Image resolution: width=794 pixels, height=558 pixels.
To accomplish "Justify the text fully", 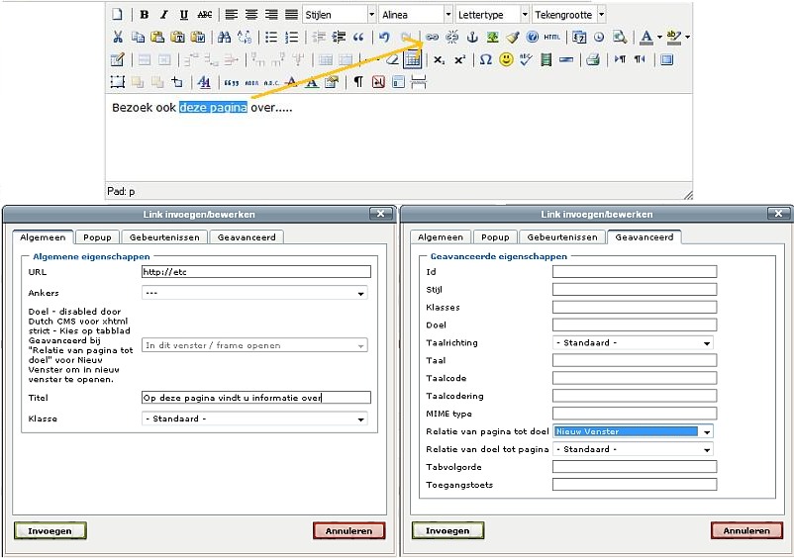I will tap(291, 15).
